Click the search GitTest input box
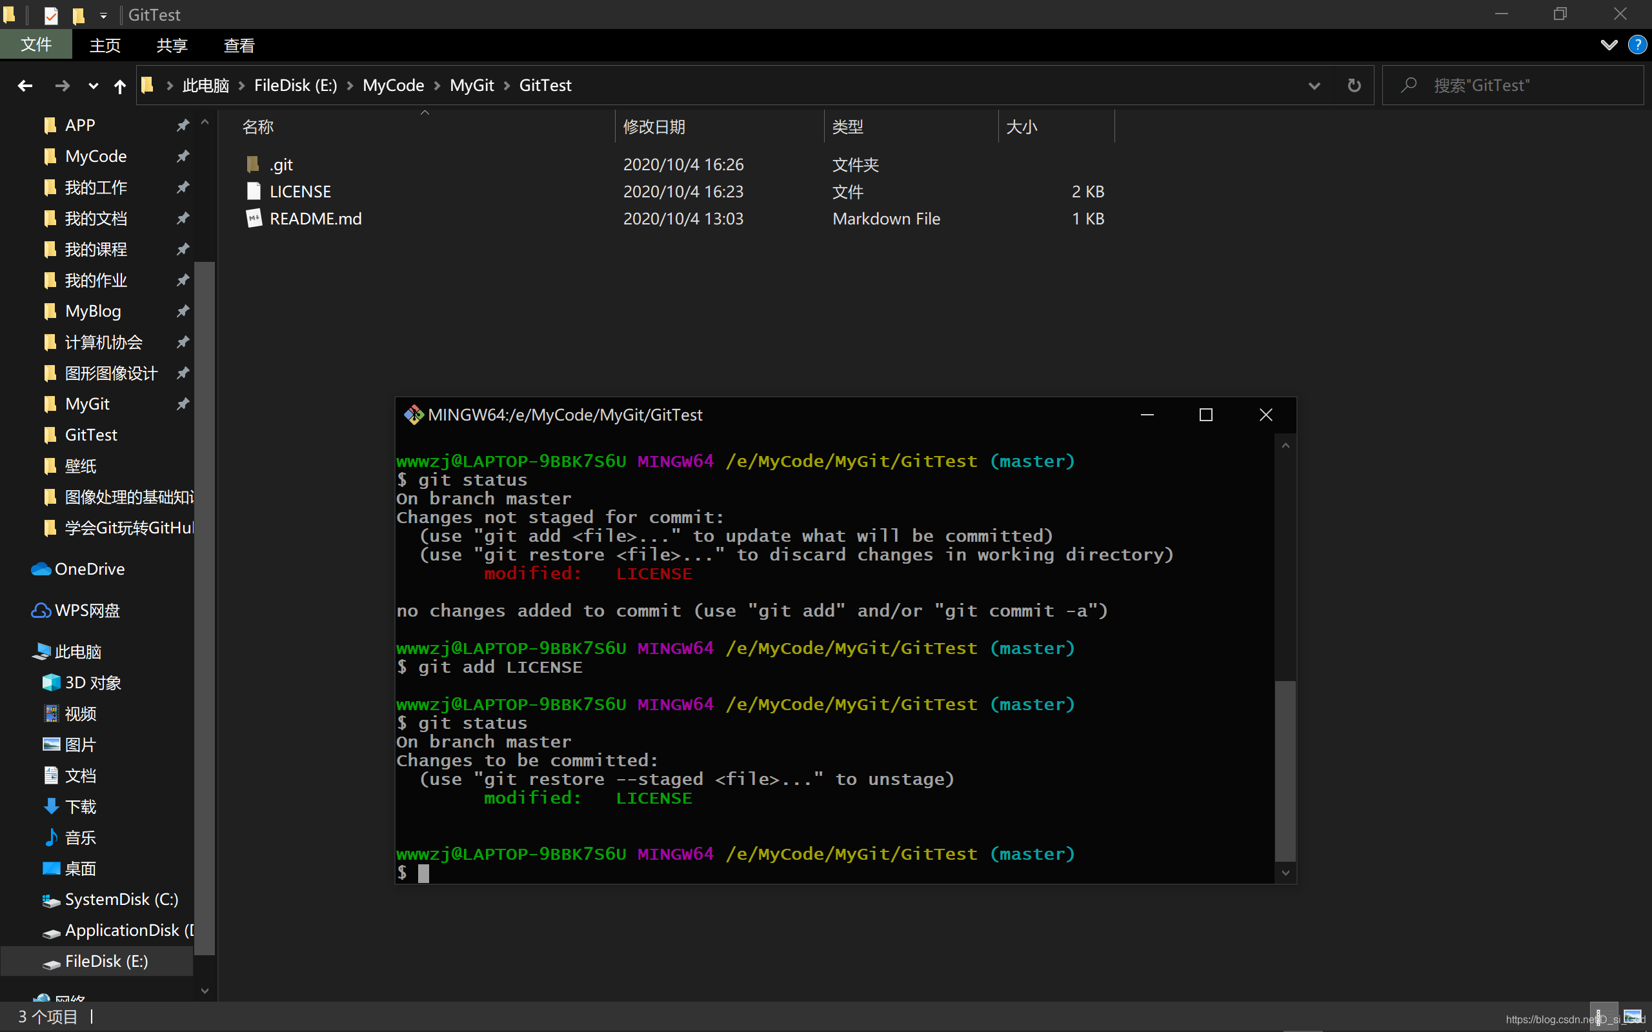The image size is (1652, 1032). 1513,85
